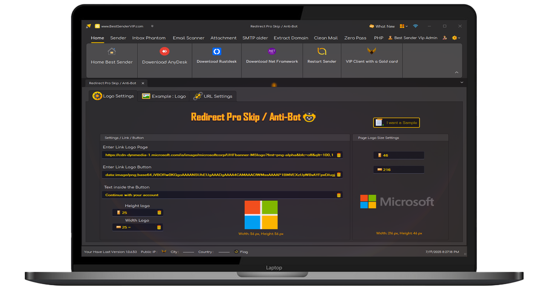Click the resize grip in status bar corner
This screenshot has width=537, height=294.
pos(465,254)
